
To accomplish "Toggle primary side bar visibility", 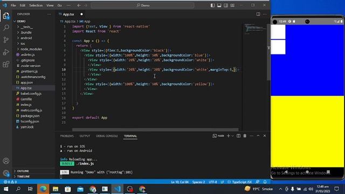I will click(x=212, y=5).
